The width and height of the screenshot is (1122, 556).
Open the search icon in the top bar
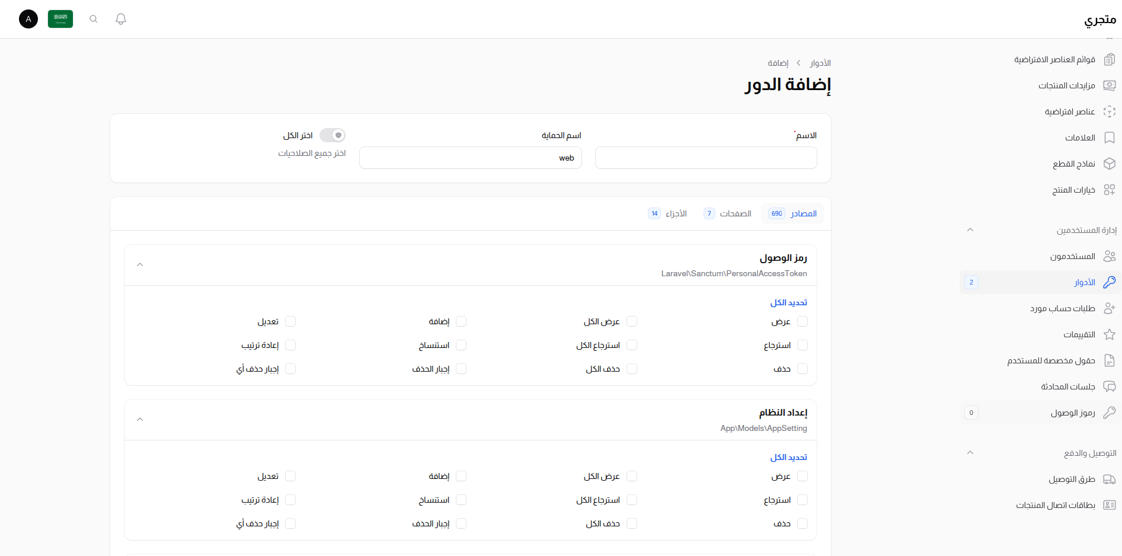pos(93,18)
